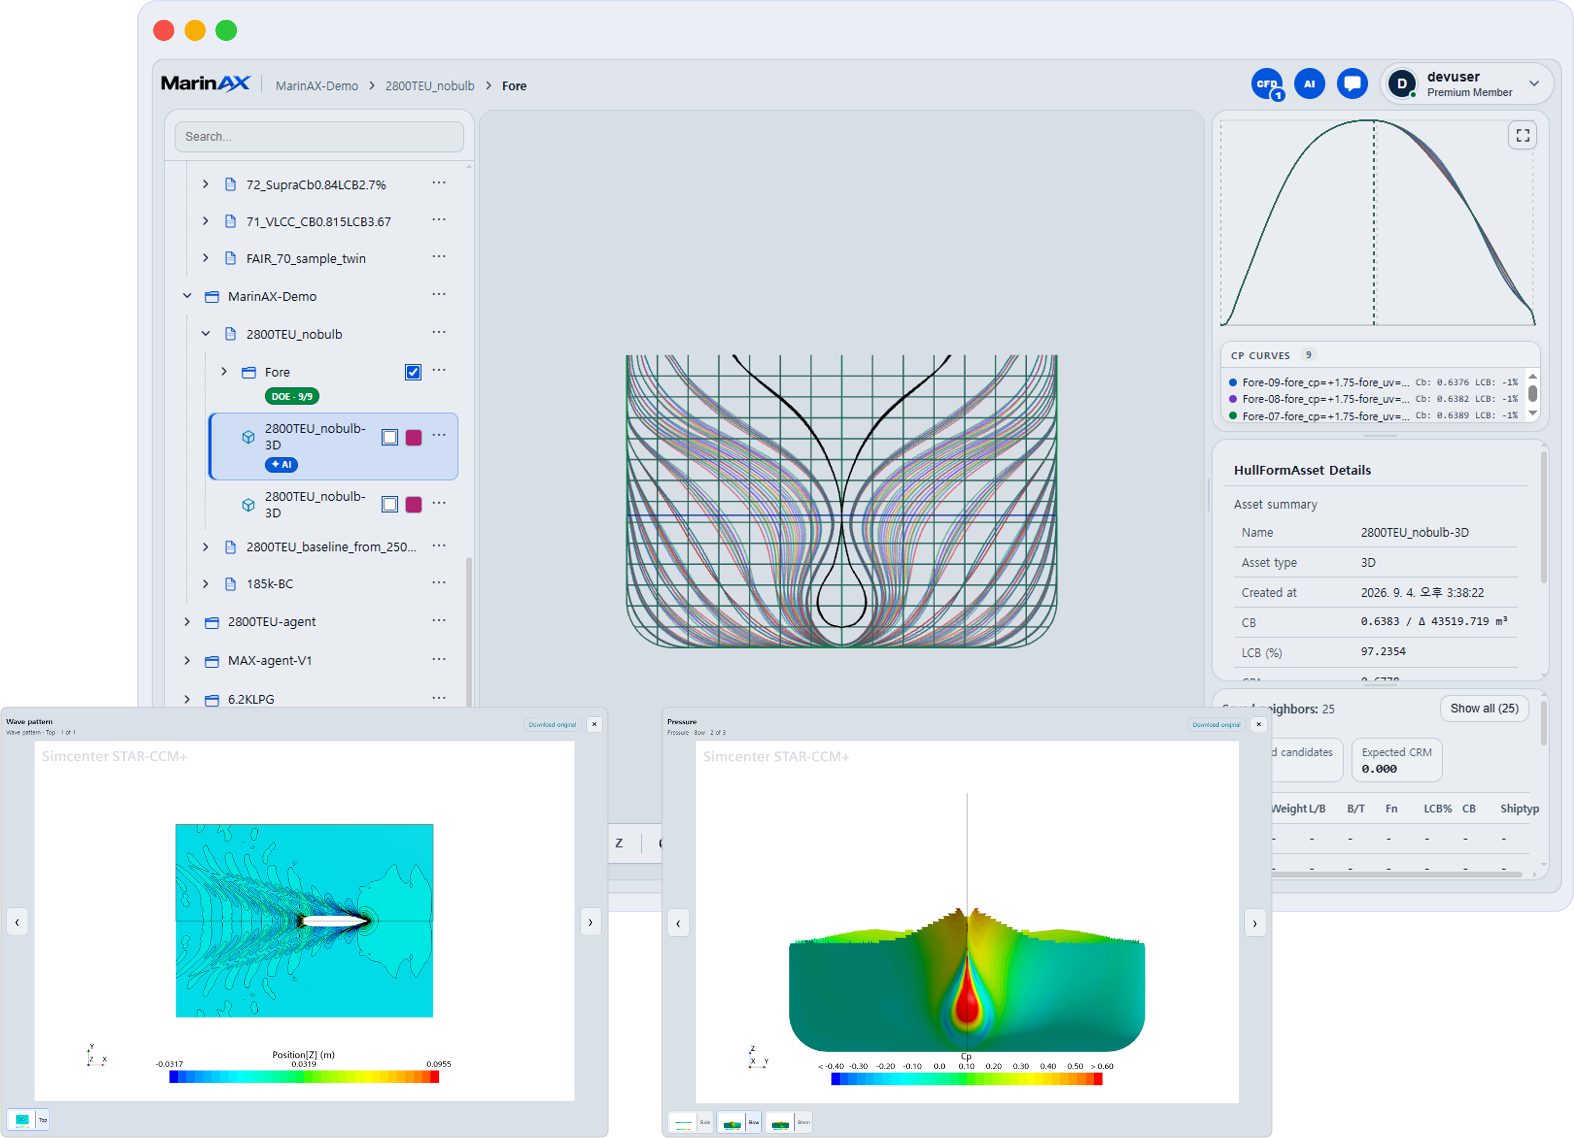
Task: Expand the CP curves chart to fullscreen
Action: pos(1522,135)
